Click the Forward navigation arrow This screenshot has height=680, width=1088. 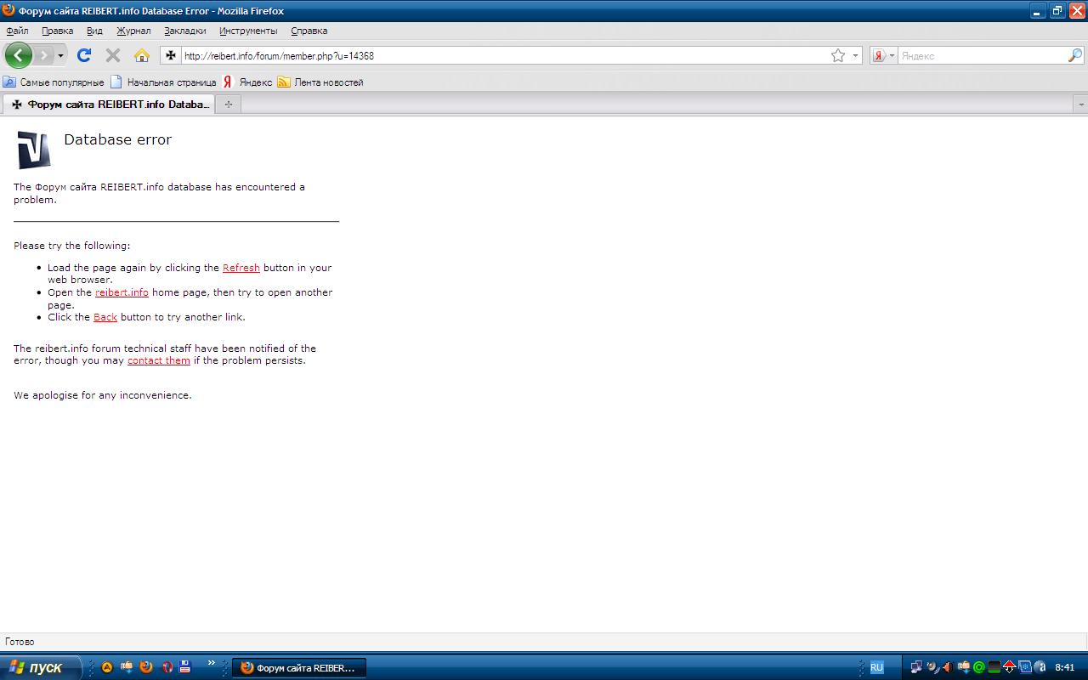click(x=43, y=55)
